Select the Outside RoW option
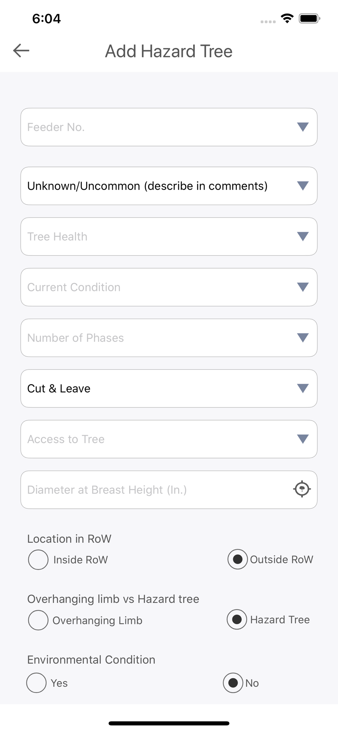Image resolution: width=338 pixels, height=732 pixels. pos(238,559)
